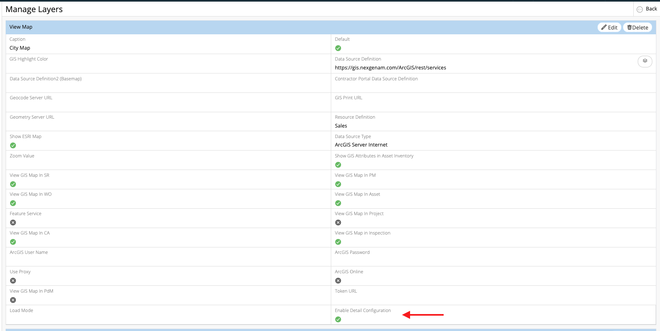The width and height of the screenshot is (660, 331).
Task: Click the Back button
Action: 647,9
